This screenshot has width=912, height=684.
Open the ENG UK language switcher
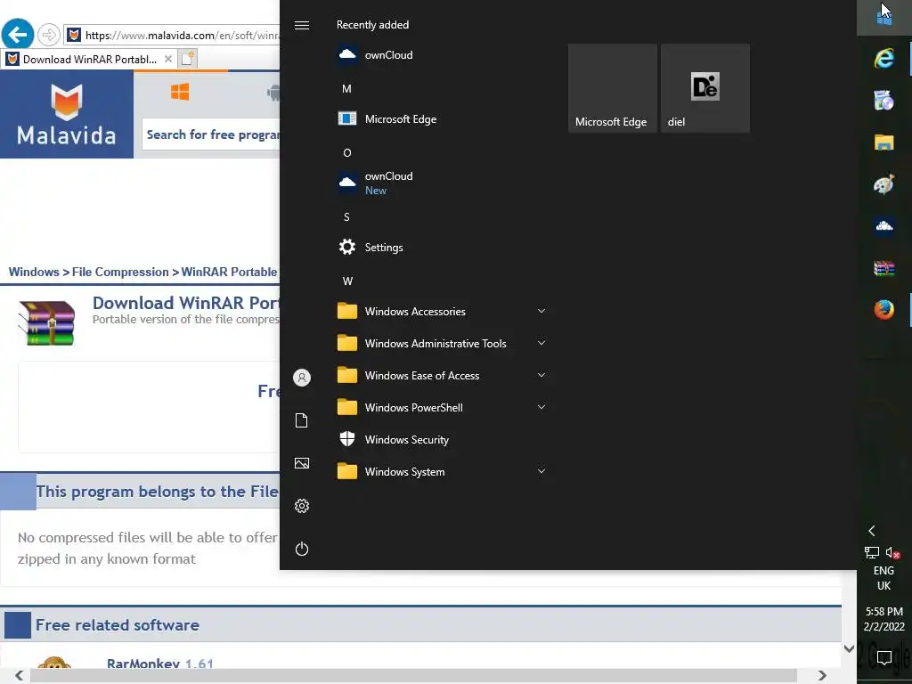coord(884,578)
